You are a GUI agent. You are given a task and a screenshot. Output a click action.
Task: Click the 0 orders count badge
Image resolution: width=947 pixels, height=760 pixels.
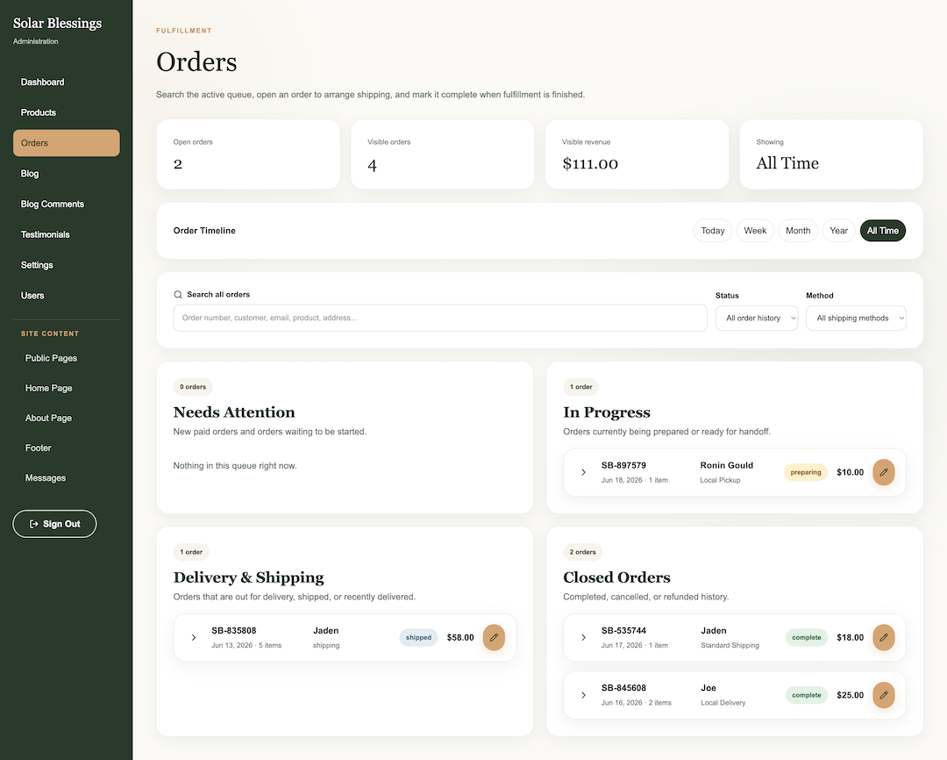(x=193, y=387)
